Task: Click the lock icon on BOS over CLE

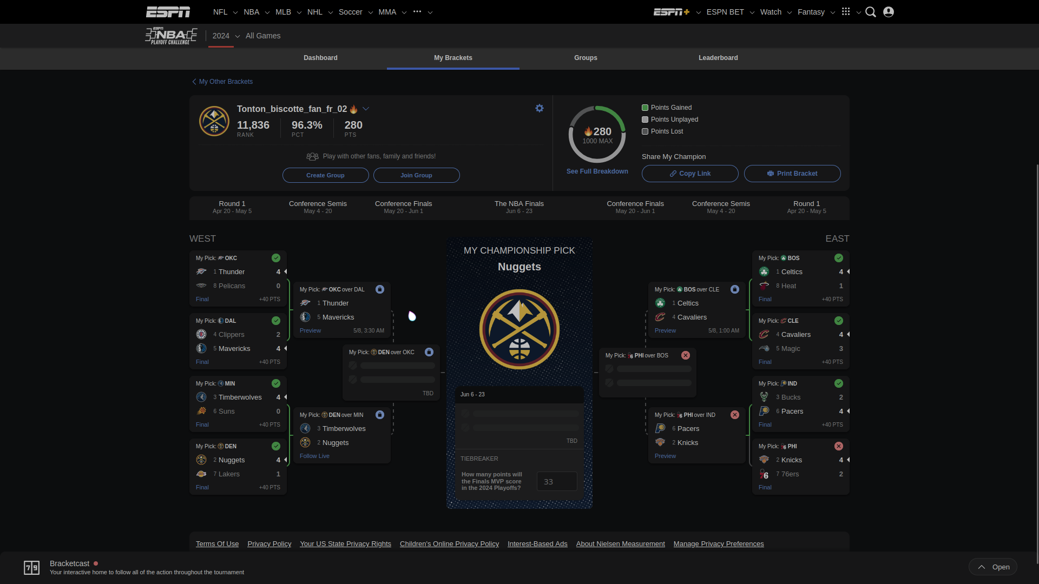Action: (735, 289)
